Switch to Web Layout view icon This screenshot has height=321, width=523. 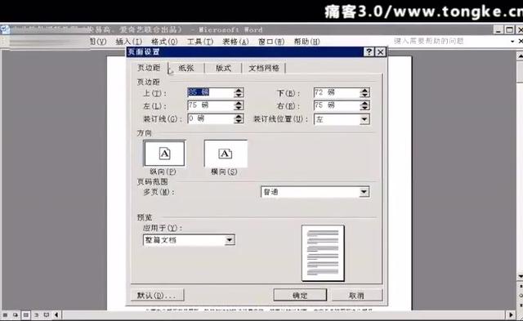pyautogui.click(x=16, y=314)
